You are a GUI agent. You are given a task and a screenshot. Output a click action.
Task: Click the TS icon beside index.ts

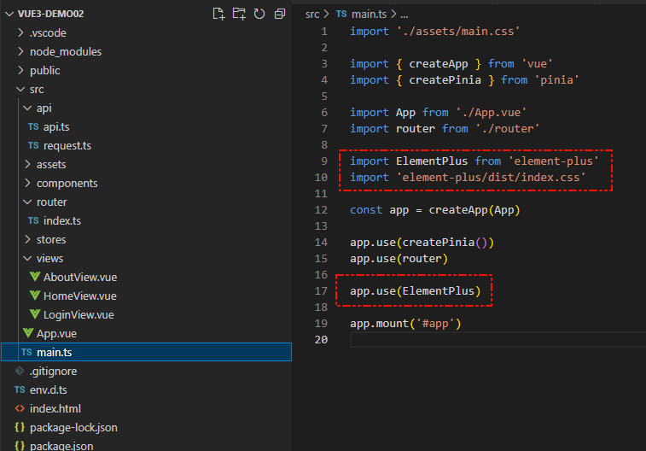(x=33, y=220)
